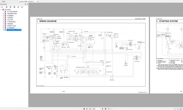Expand the 7 ELECTRICAL SYSTEM bookmark

pos(3,30)
